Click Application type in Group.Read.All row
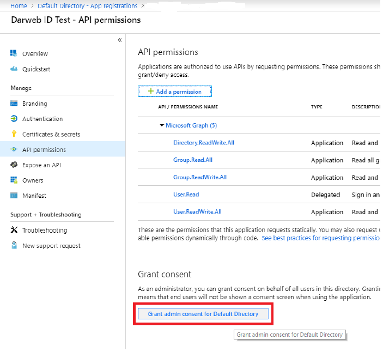Viewport: 383px width, 352px height. 327,160
